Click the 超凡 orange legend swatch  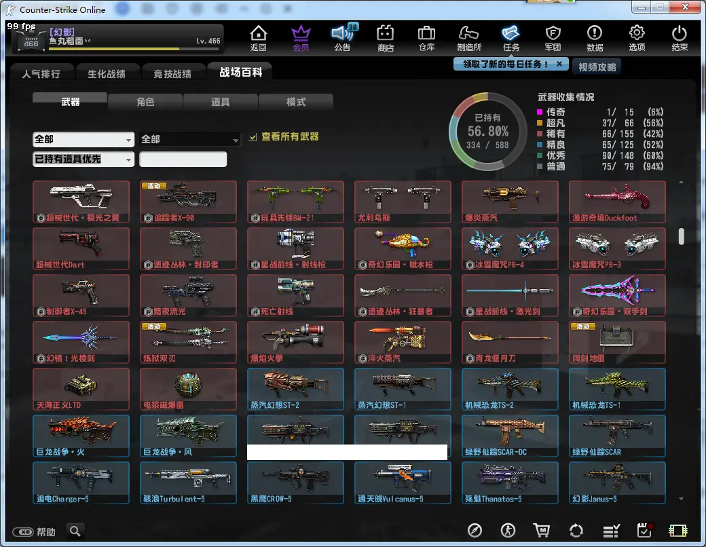pos(540,123)
